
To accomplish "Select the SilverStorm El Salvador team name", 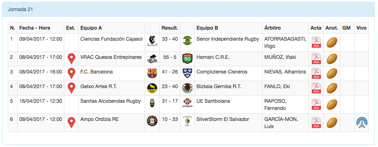I will coord(223,119).
